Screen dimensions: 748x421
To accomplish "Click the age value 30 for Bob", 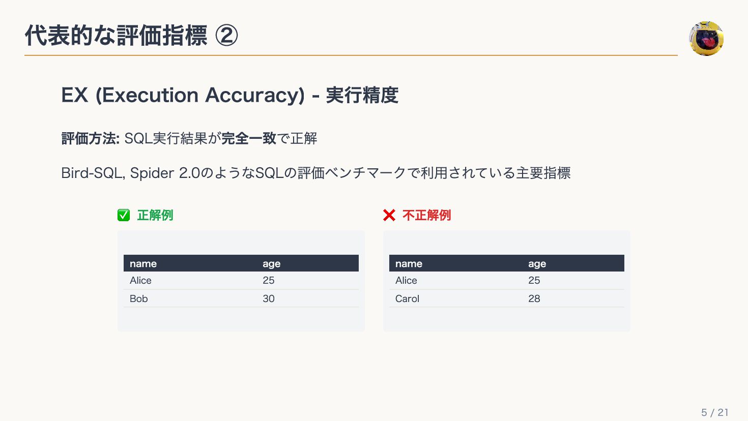I will tap(269, 298).
